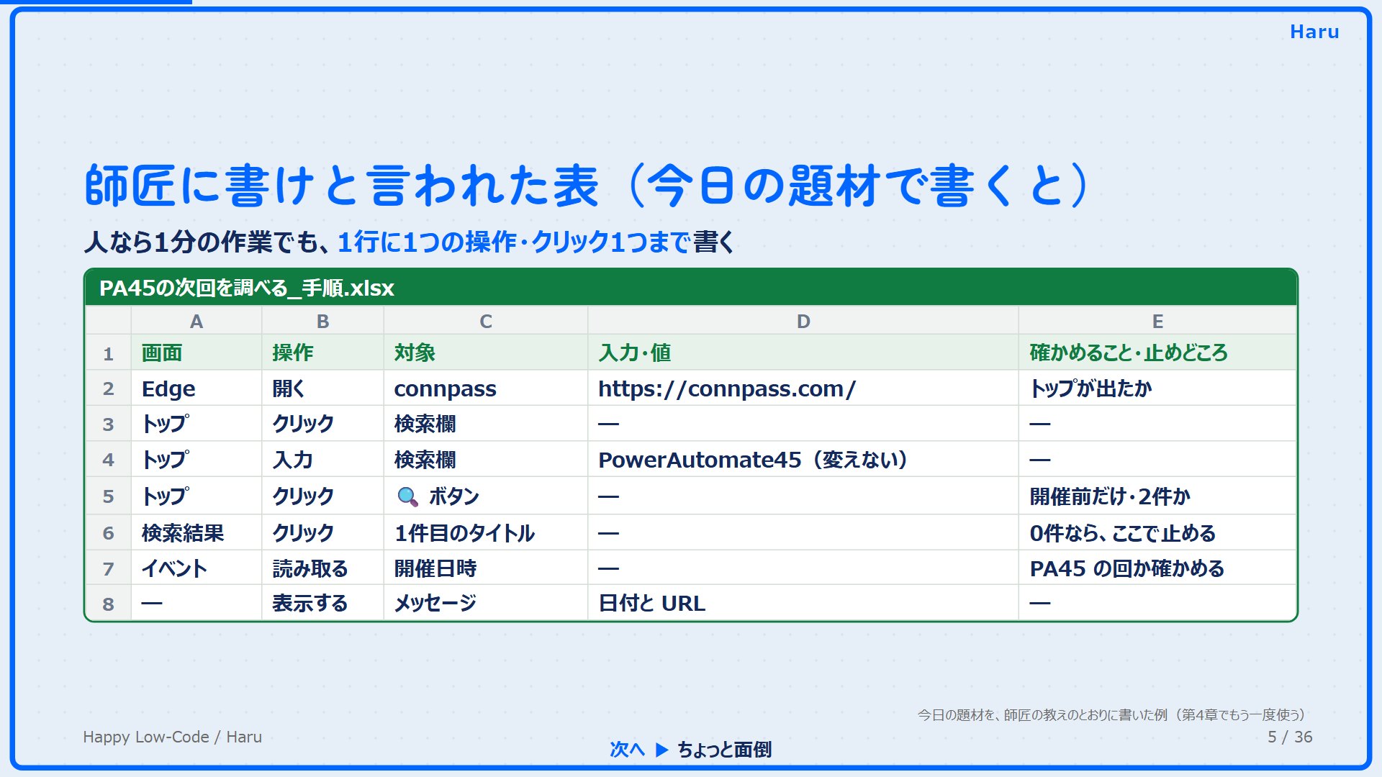Click the 入力・値 header cell
The height and width of the screenshot is (777, 1382).
coord(803,353)
